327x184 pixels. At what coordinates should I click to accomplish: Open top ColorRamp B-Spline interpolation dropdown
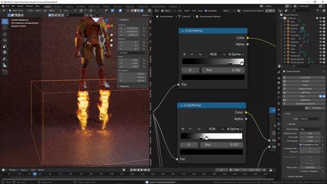[236, 54]
